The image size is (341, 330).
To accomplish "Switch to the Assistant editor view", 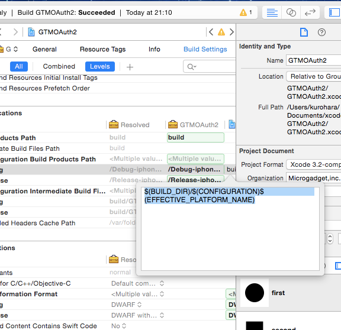I will pos(291,12).
